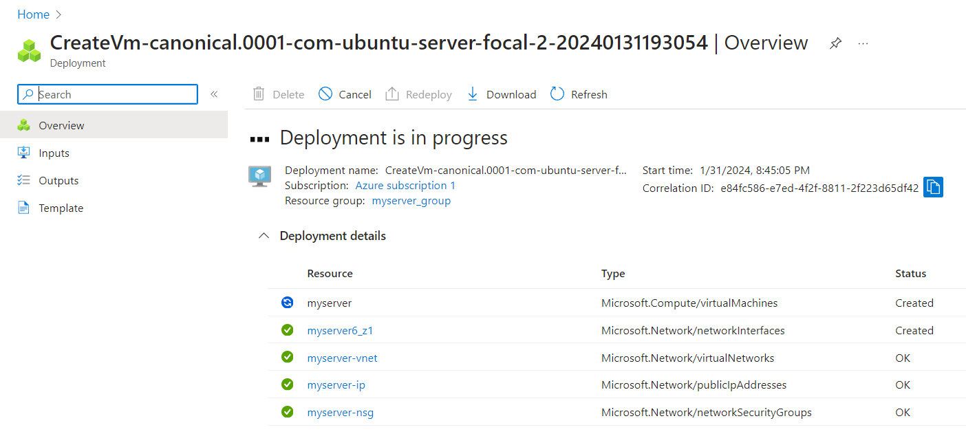Click the in-progress dots status icon
The image size is (966, 434).
pos(260,139)
